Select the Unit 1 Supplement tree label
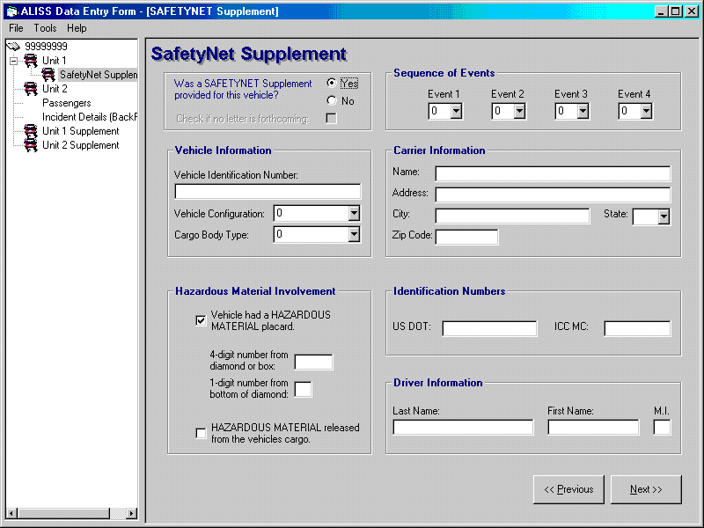 [x=81, y=131]
